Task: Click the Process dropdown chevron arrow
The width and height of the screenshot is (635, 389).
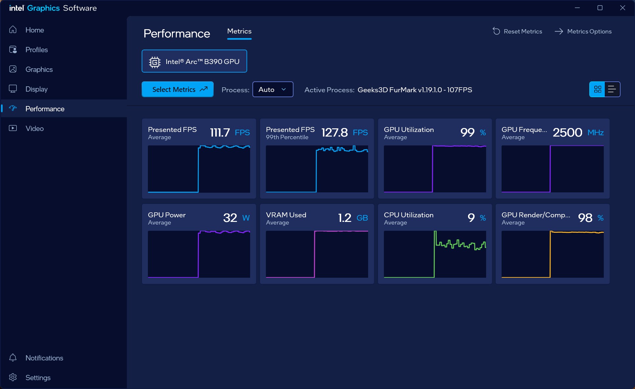Action: [284, 90]
